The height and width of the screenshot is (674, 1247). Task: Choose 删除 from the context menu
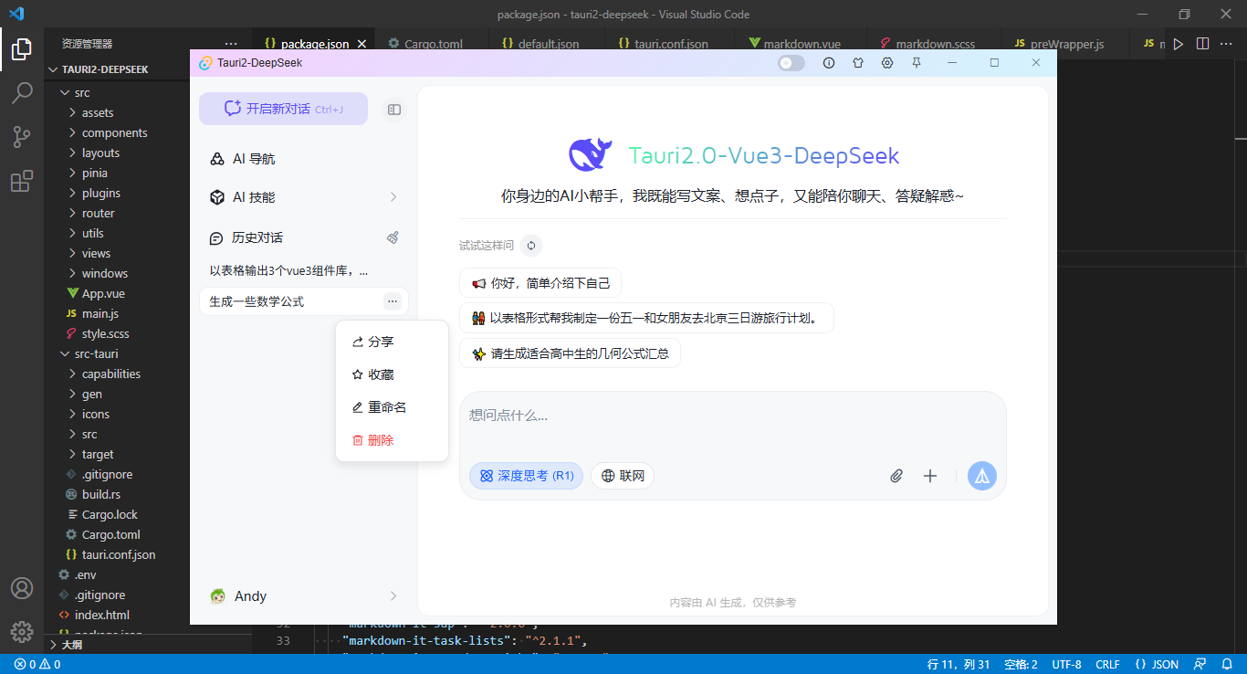(392, 440)
